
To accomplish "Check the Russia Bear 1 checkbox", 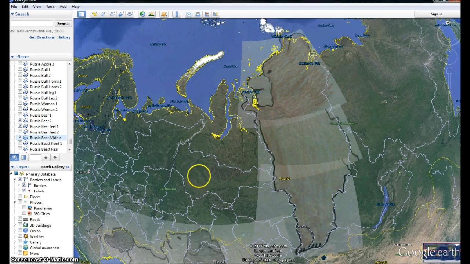I will tap(20, 115).
